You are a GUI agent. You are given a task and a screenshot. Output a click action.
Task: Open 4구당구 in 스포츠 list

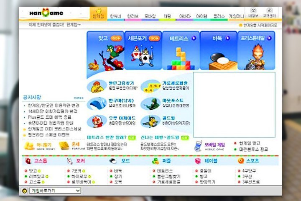(249, 171)
